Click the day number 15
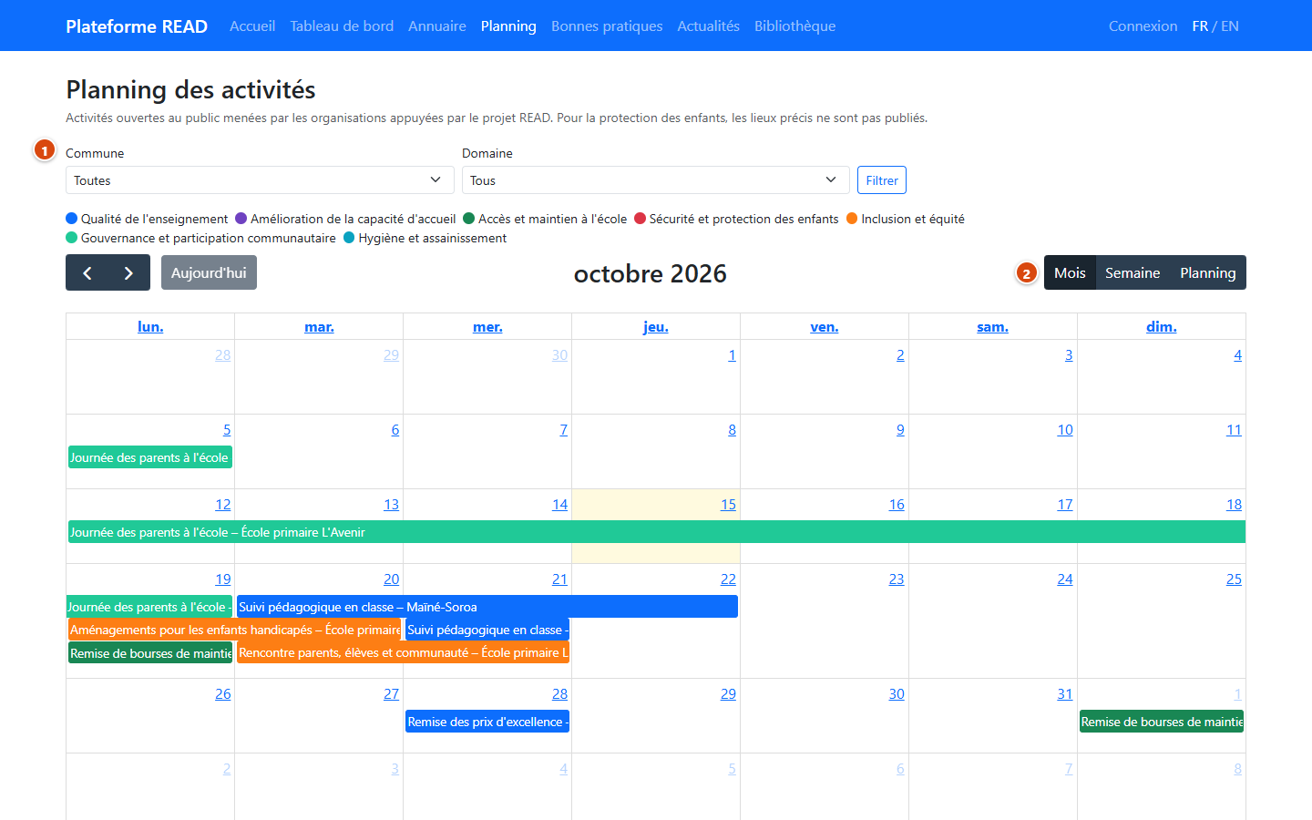1312x820 pixels. (x=728, y=505)
